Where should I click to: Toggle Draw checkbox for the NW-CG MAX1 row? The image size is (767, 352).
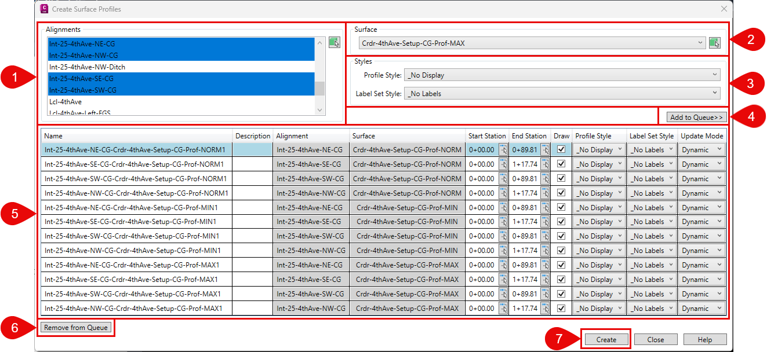[x=561, y=309]
